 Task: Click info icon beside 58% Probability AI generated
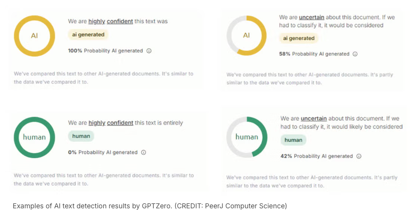click(x=355, y=54)
